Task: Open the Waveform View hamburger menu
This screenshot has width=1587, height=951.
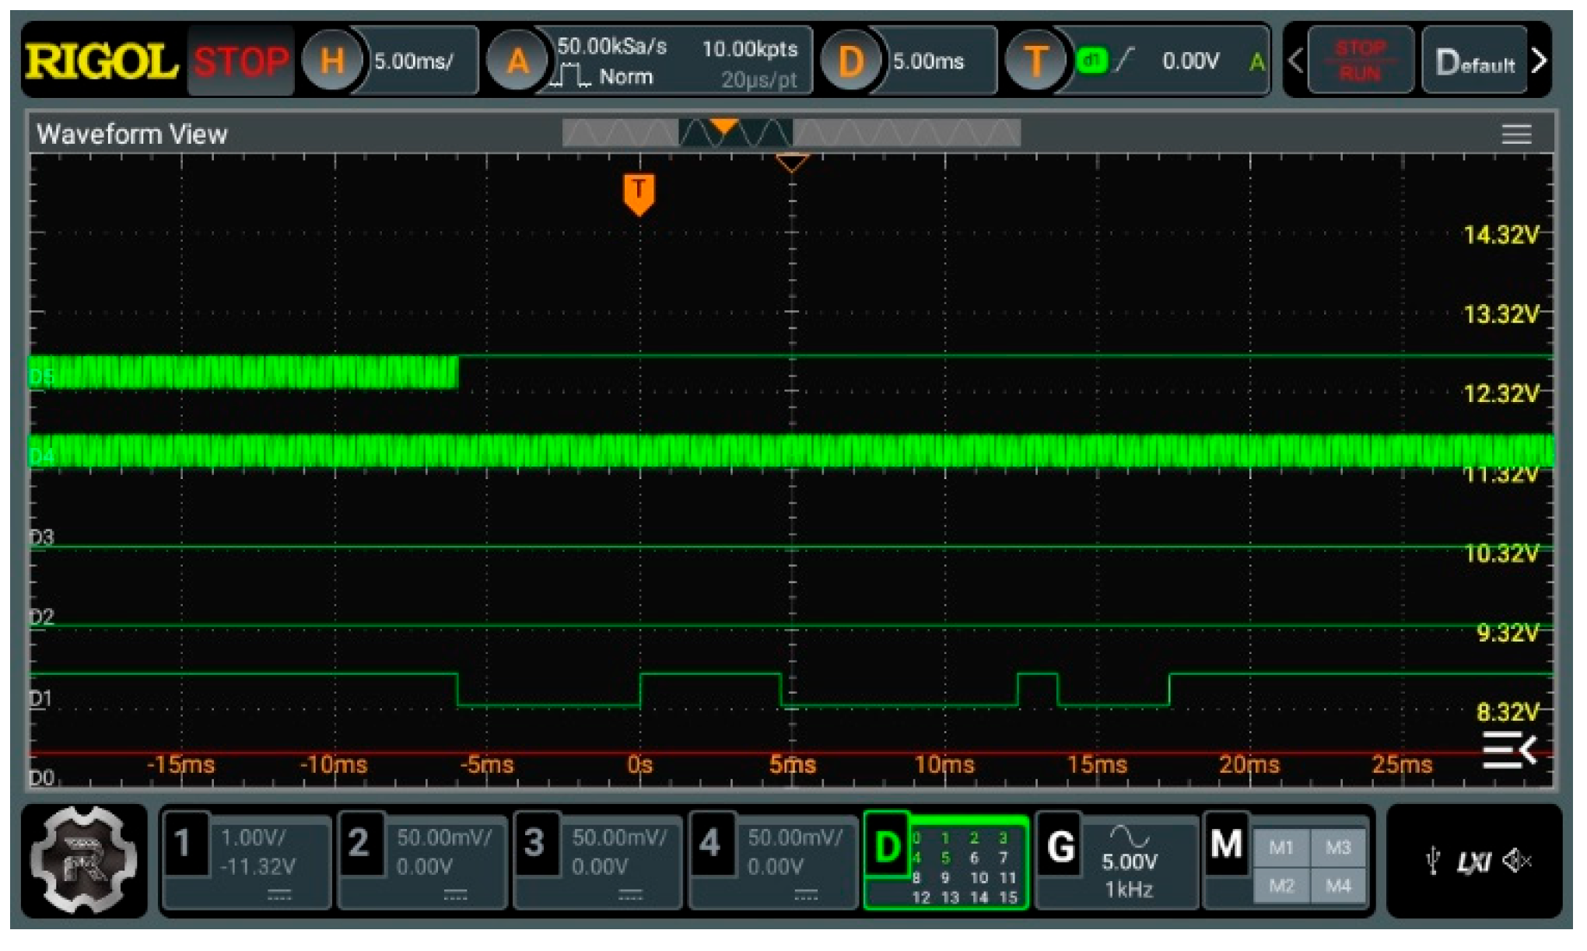Action: 1515,134
